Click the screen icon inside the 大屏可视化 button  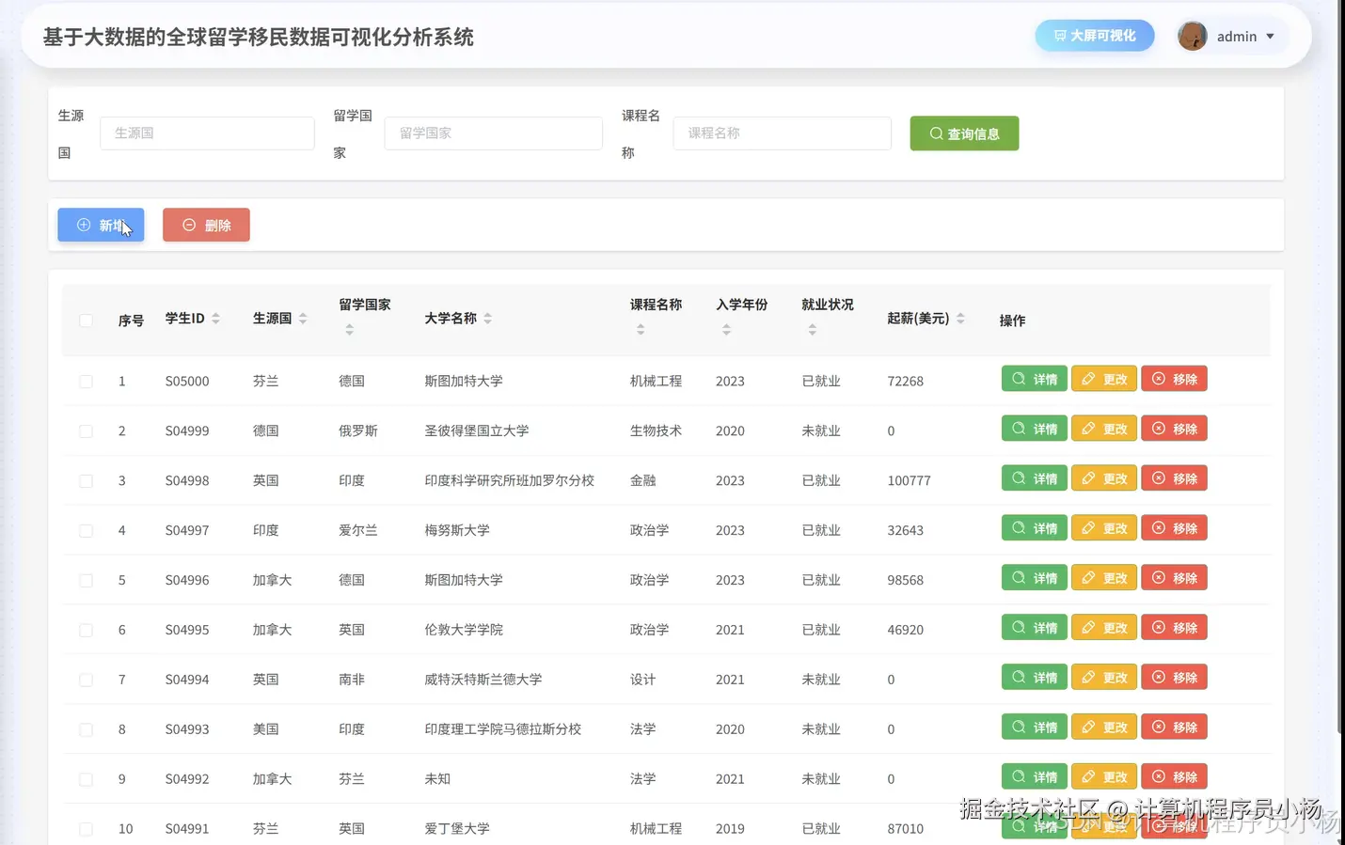pyautogui.click(x=1061, y=35)
